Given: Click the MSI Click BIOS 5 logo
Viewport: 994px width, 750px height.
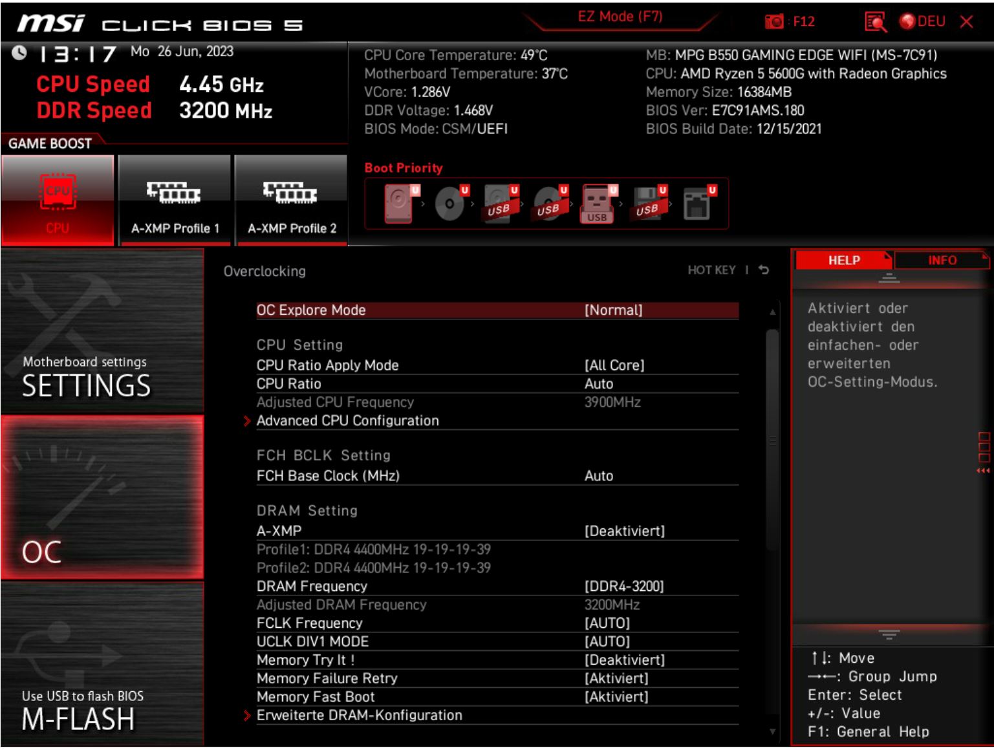Looking at the screenshot, I should pos(159,24).
